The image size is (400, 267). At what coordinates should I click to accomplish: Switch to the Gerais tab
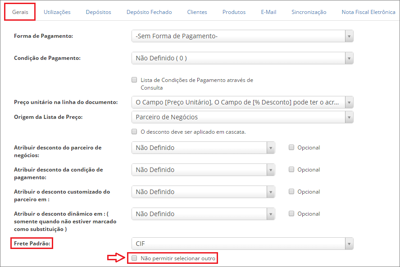[x=20, y=12]
